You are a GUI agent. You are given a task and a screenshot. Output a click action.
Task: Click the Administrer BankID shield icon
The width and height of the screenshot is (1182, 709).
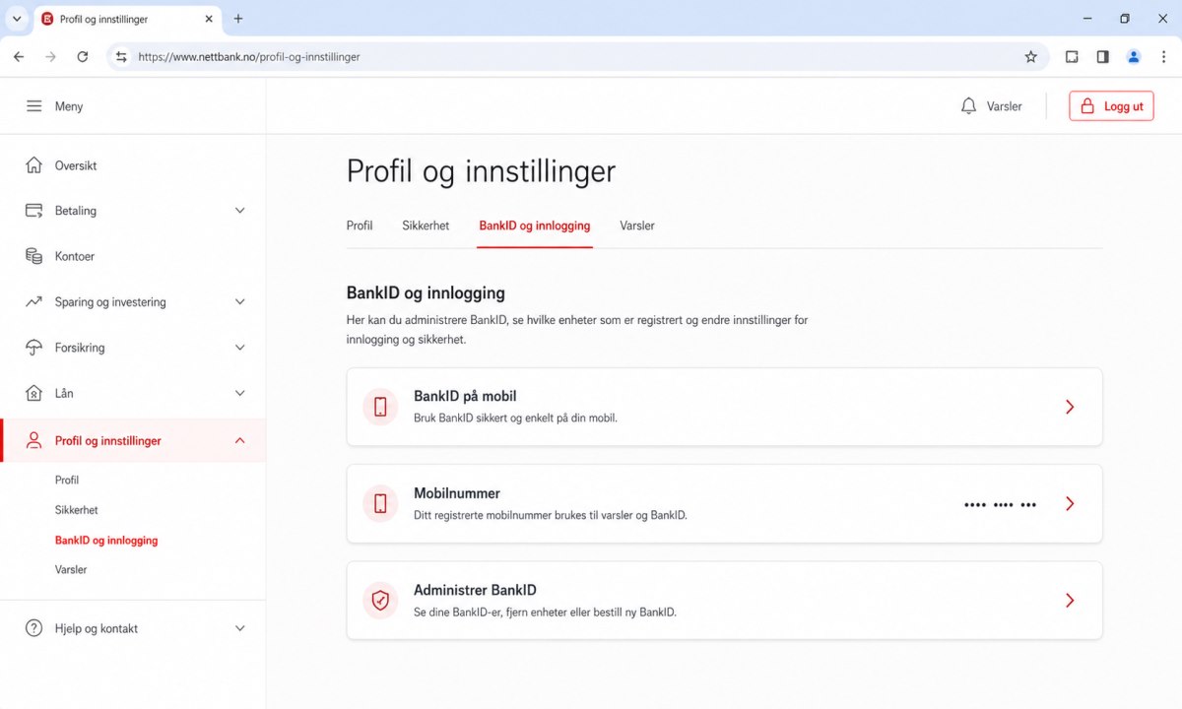pyautogui.click(x=380, y=600)
